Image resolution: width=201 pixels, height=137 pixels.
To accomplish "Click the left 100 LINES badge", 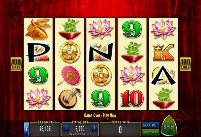I will click(16, 64).
